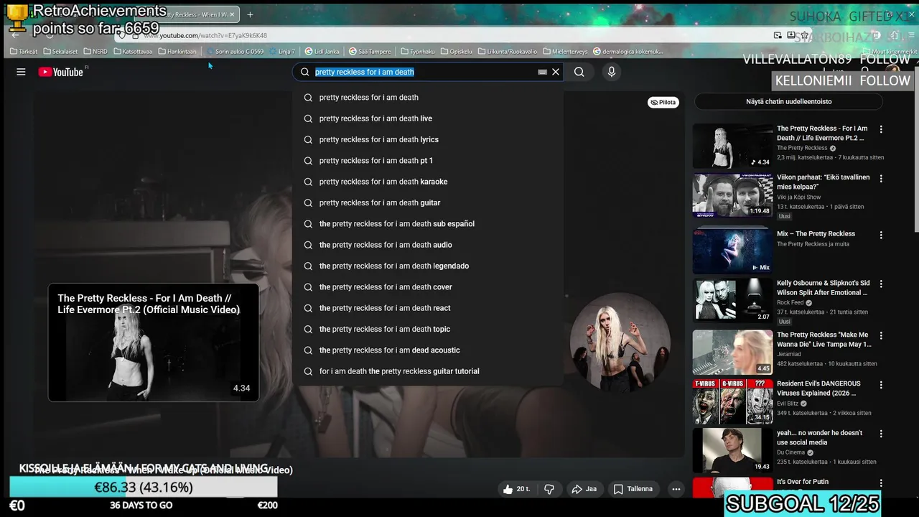Open the Liikunta/Ruokavalio bookmarks folder
The image size is (919, 517).
[x=508, y=52]
